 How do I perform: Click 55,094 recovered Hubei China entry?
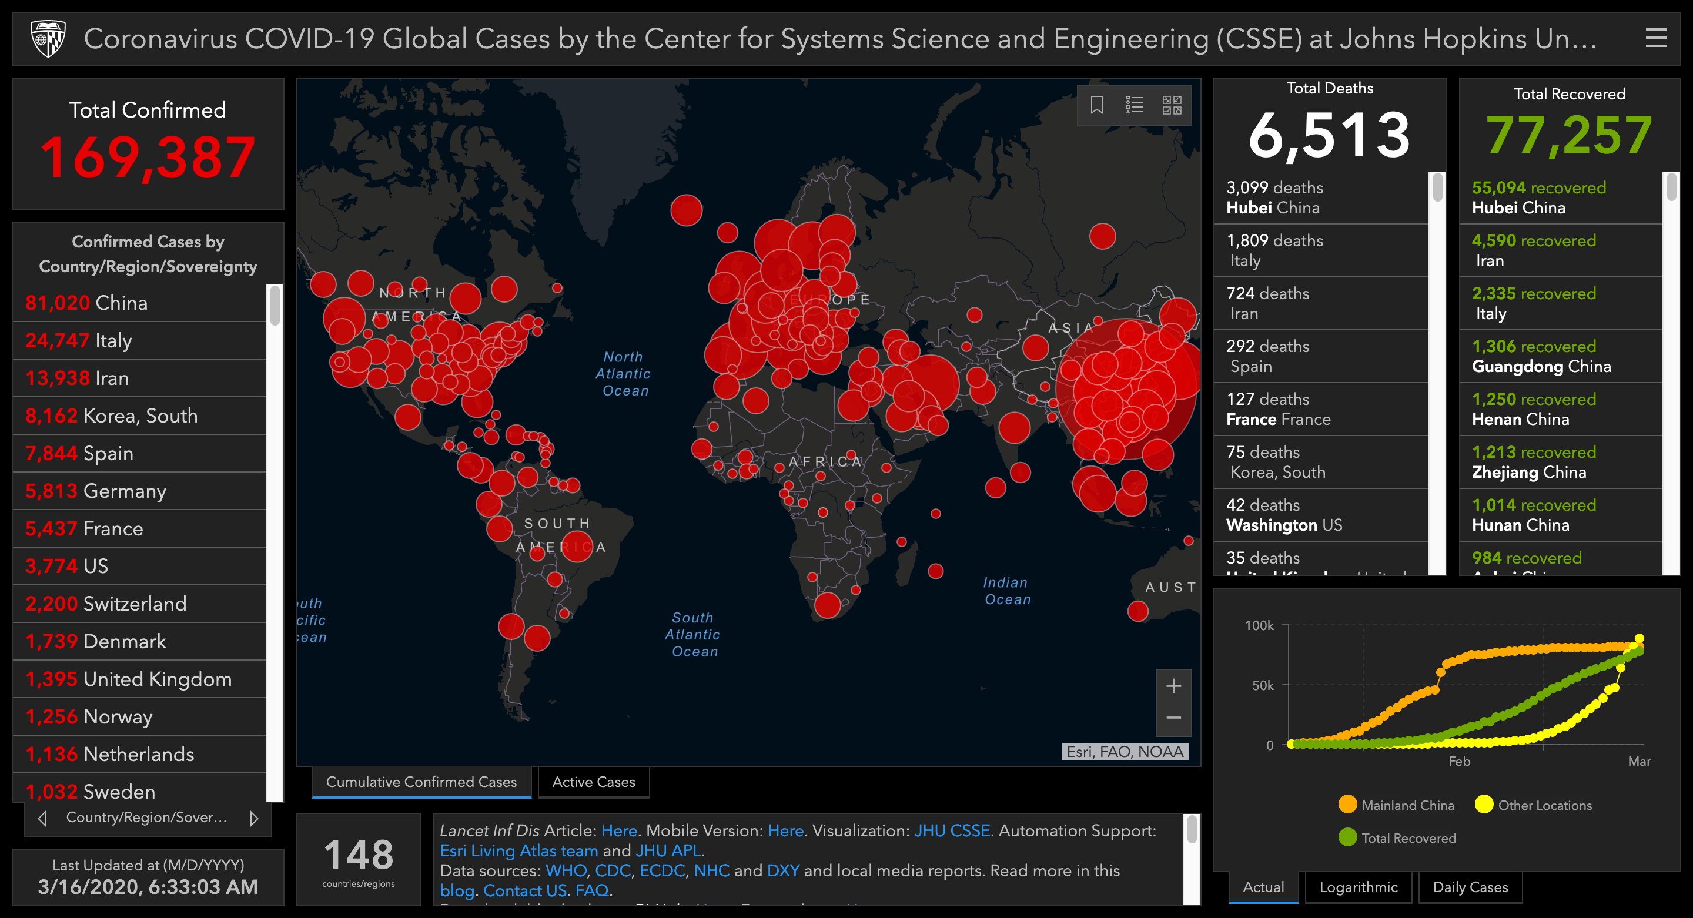(x=1561, y=197)
